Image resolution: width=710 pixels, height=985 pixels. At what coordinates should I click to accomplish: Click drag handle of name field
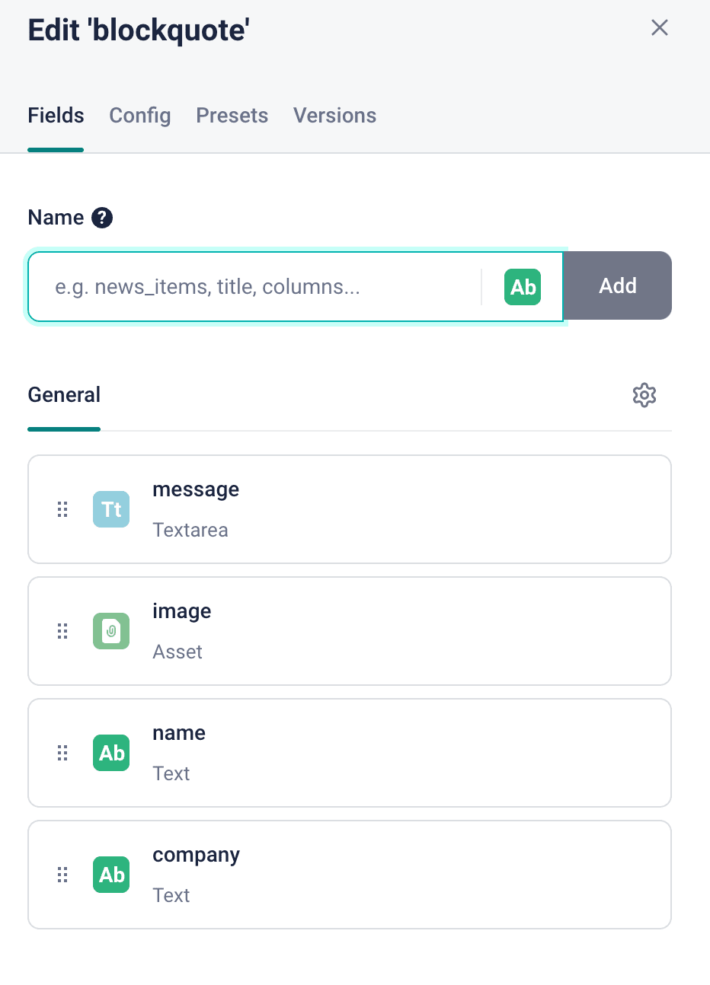[x=62, y=753]
